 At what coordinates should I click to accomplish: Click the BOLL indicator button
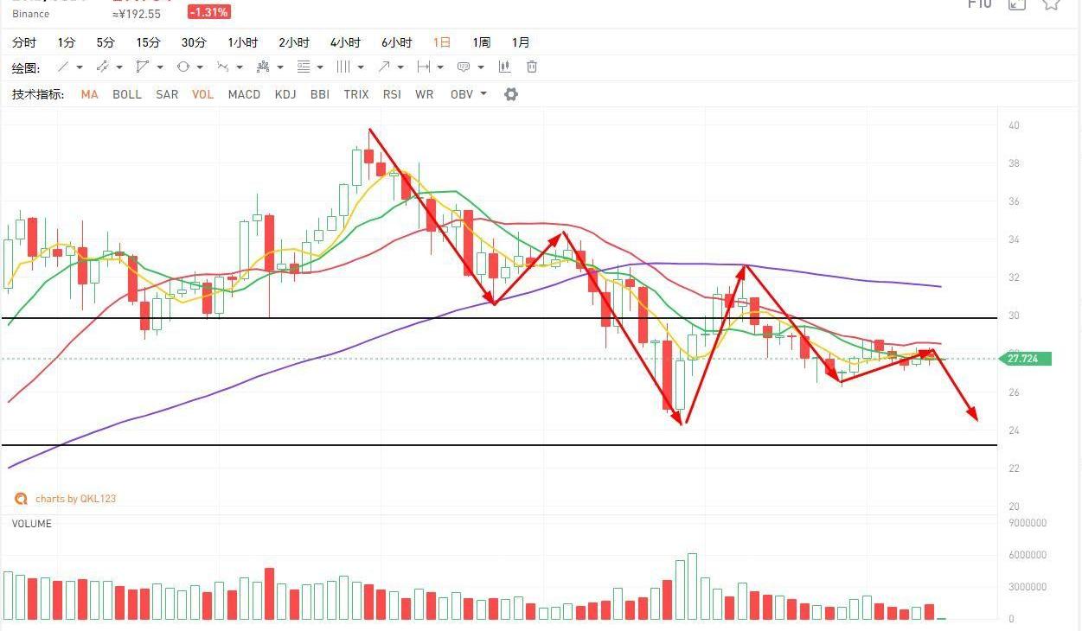click(127, 94)
